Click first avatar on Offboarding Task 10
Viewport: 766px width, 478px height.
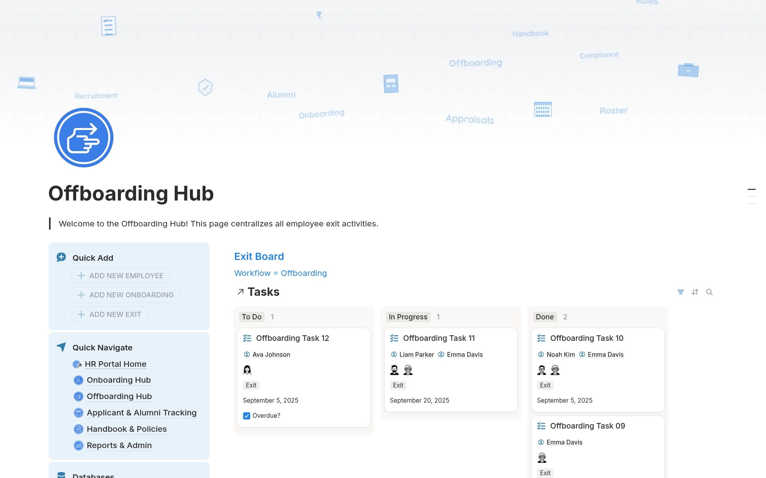pos(542,370)
